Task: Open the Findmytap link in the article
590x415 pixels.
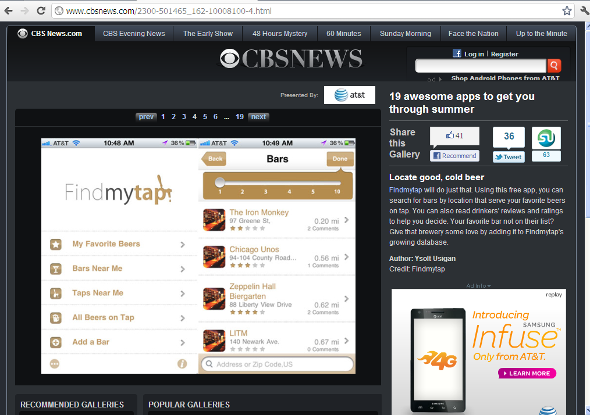Action: 406,190
